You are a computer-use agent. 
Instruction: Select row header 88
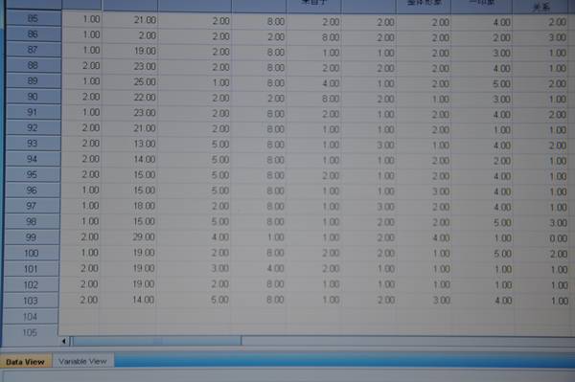click(x=34, y=65)
